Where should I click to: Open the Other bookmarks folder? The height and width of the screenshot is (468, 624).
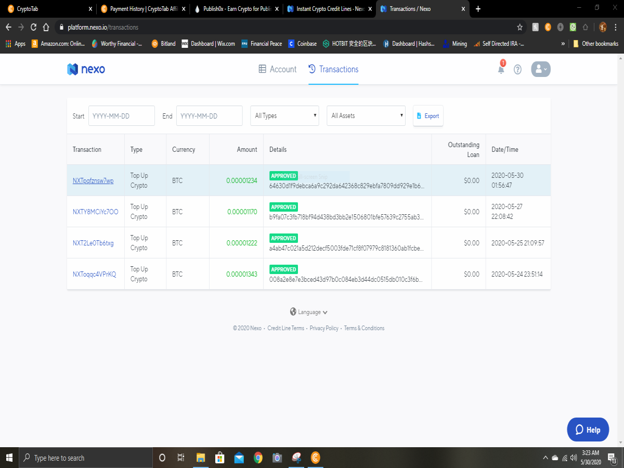tap(596, 44)
